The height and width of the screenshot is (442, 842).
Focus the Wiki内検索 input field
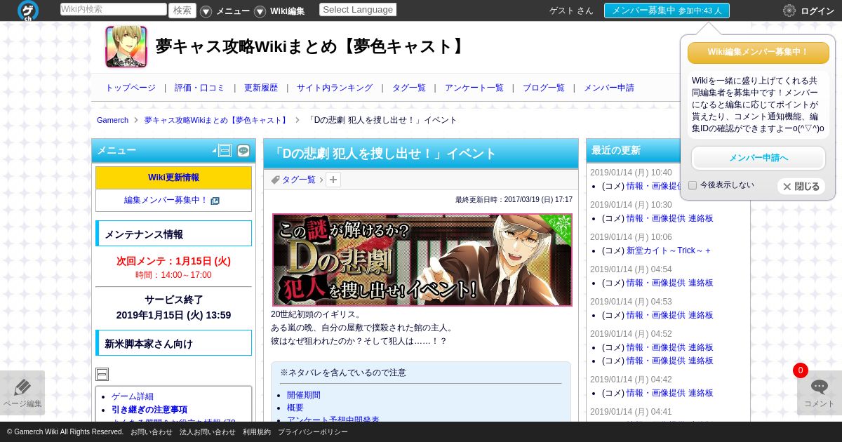pyautogui.click(x=114, y=9)
